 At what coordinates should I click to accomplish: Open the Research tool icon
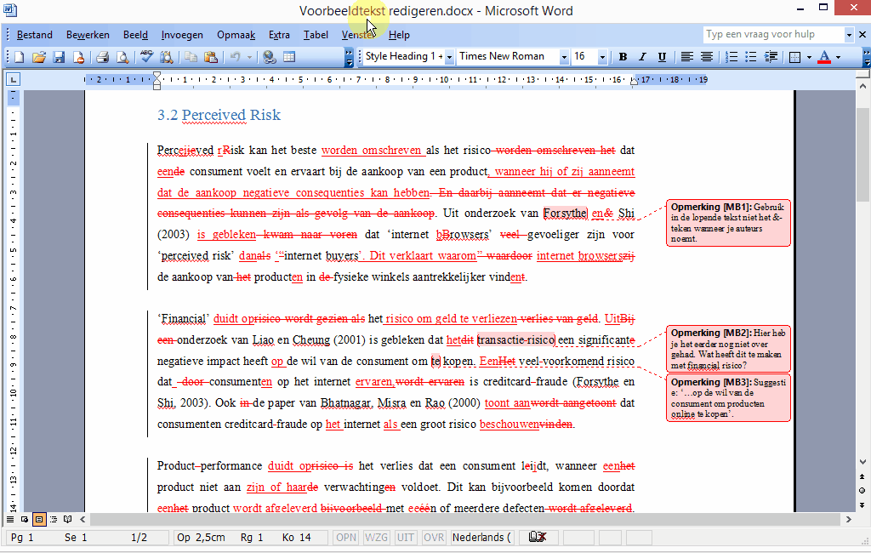tap(166, 57)
